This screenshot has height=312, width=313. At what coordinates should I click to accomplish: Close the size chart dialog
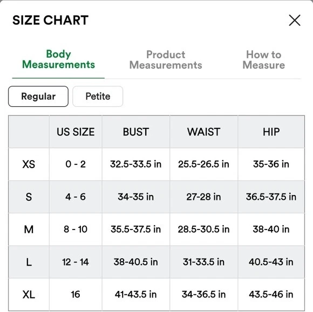pos(295,20)
